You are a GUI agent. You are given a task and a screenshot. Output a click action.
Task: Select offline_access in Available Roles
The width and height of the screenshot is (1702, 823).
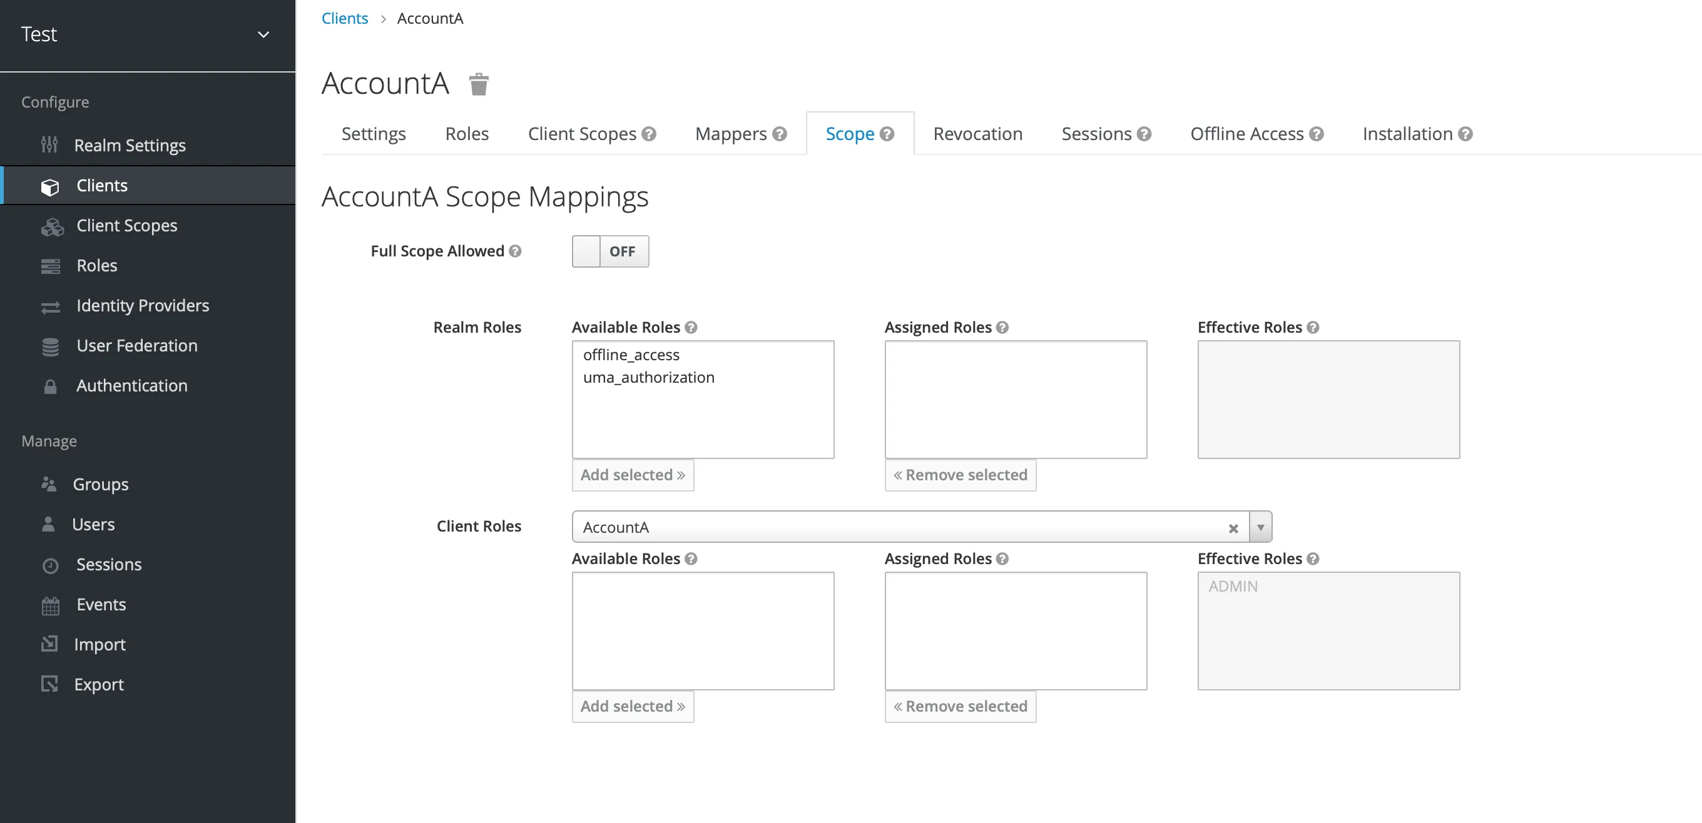[x=631, y=355]
